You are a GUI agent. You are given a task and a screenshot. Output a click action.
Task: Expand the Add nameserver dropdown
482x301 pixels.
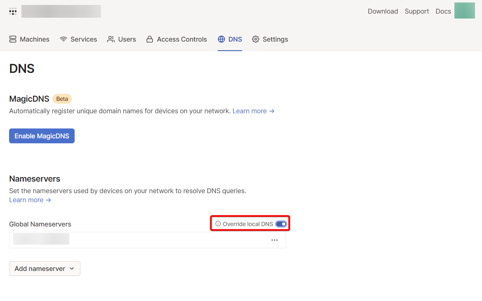point(45,268)
